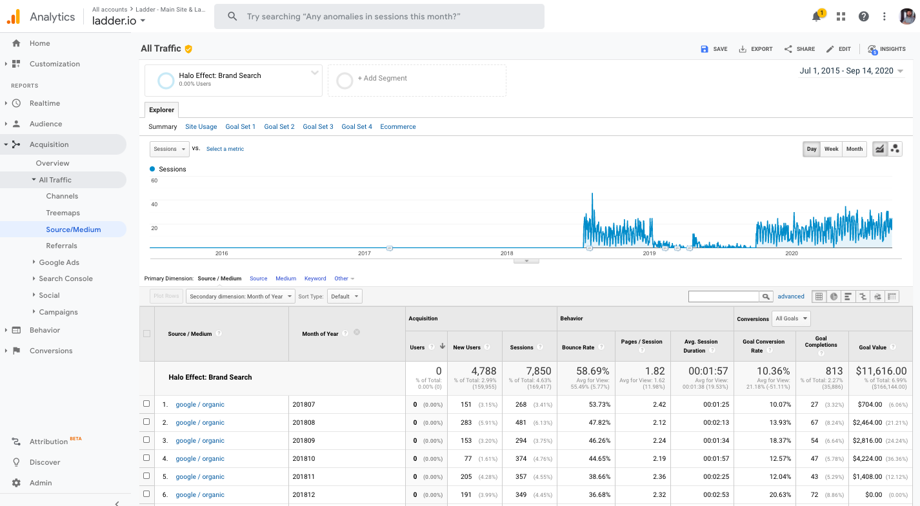
Task: Click help icon next to Goal Value header
Action: click(893, 347)
